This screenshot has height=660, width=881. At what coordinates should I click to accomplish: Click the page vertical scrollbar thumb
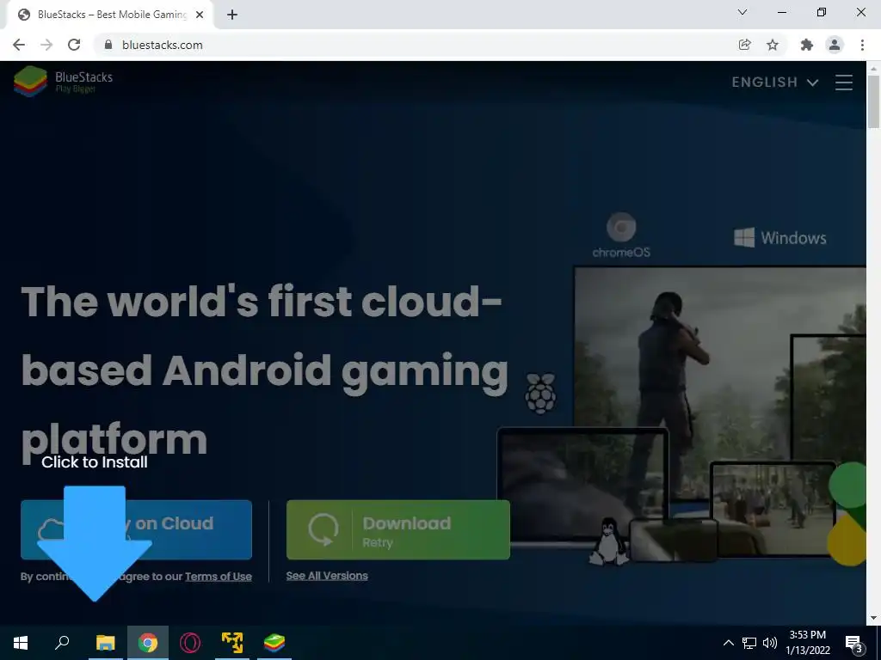(x=873, y=101)
